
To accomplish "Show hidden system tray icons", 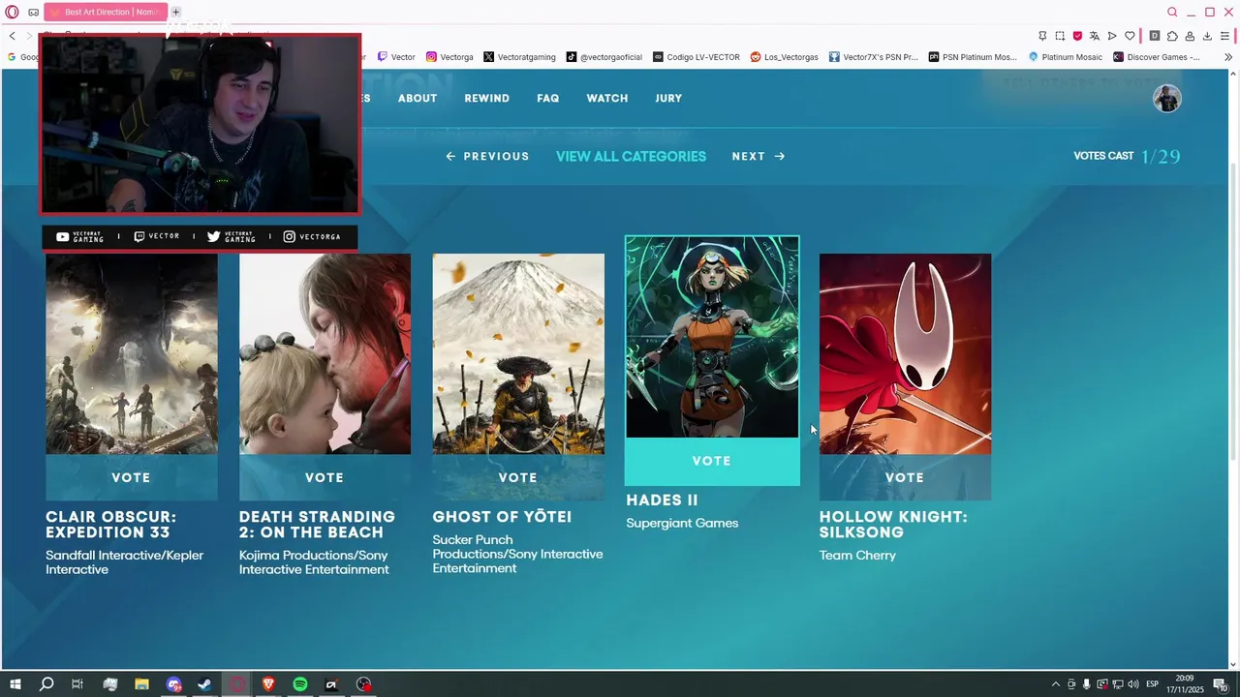I will point(1055,684).
